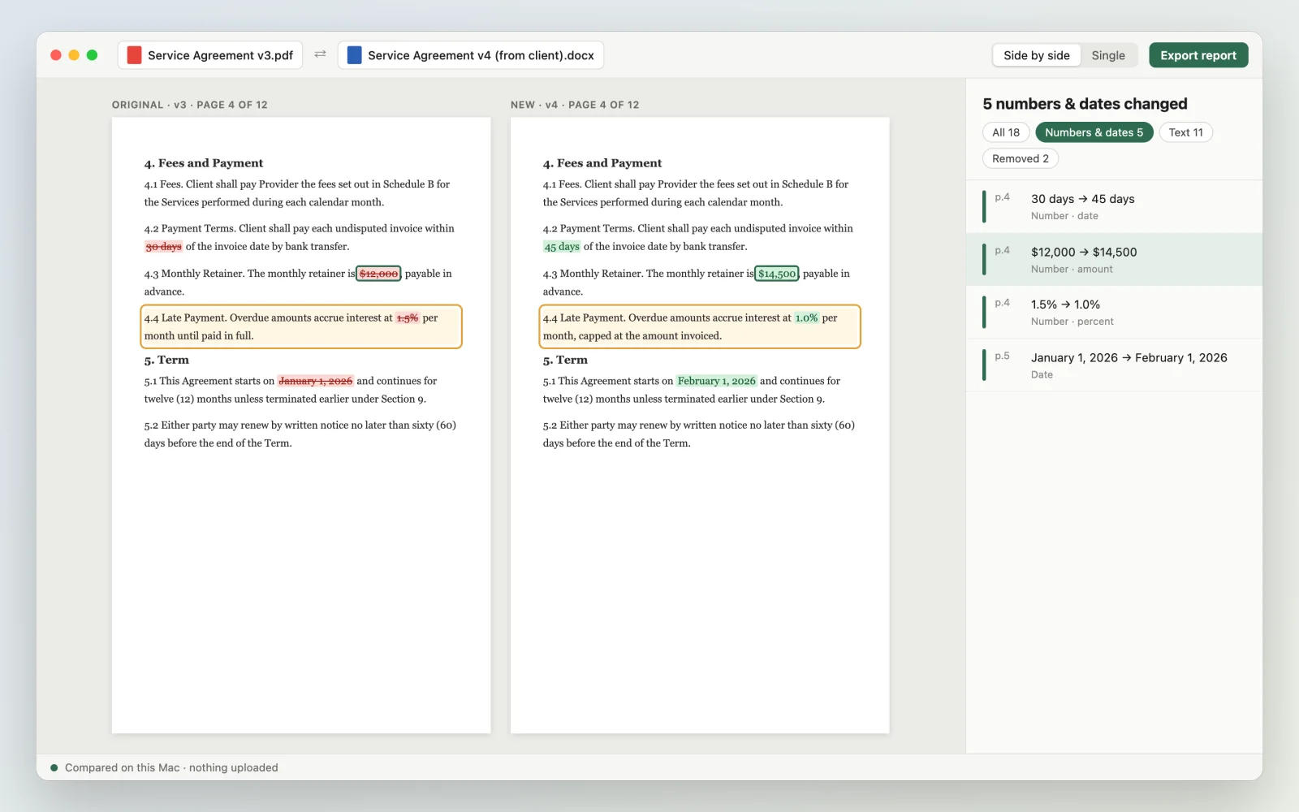Open Service Agreement v4 (from client).docx chip
Viewport: 1299px width, 812px height.
click(x=471, y=55)
